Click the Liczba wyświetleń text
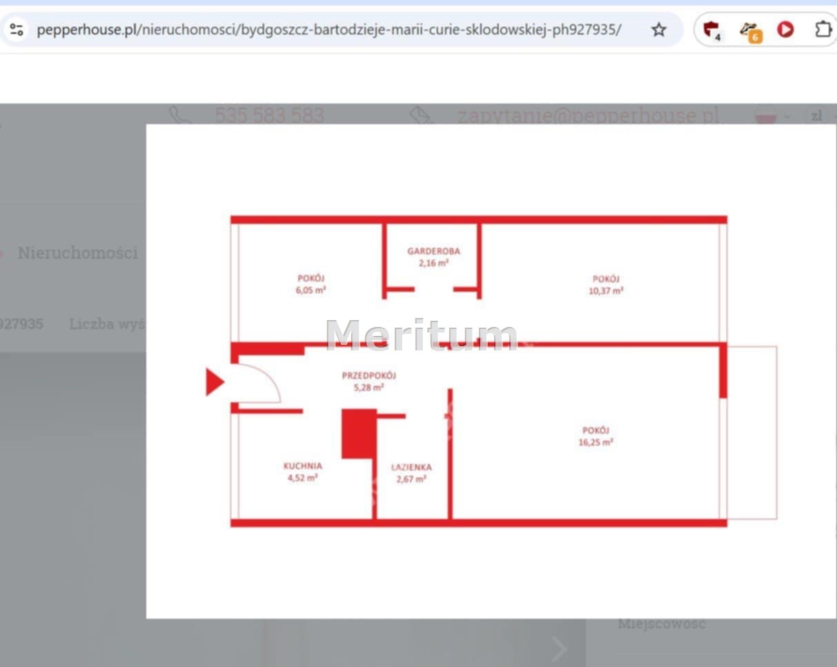The image size is (837, 667). tap(107, 323)
